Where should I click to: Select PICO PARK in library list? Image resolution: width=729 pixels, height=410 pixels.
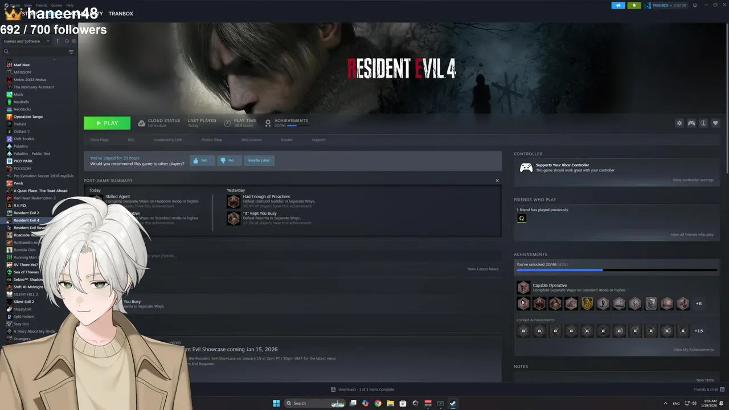(x=23, y=161)
